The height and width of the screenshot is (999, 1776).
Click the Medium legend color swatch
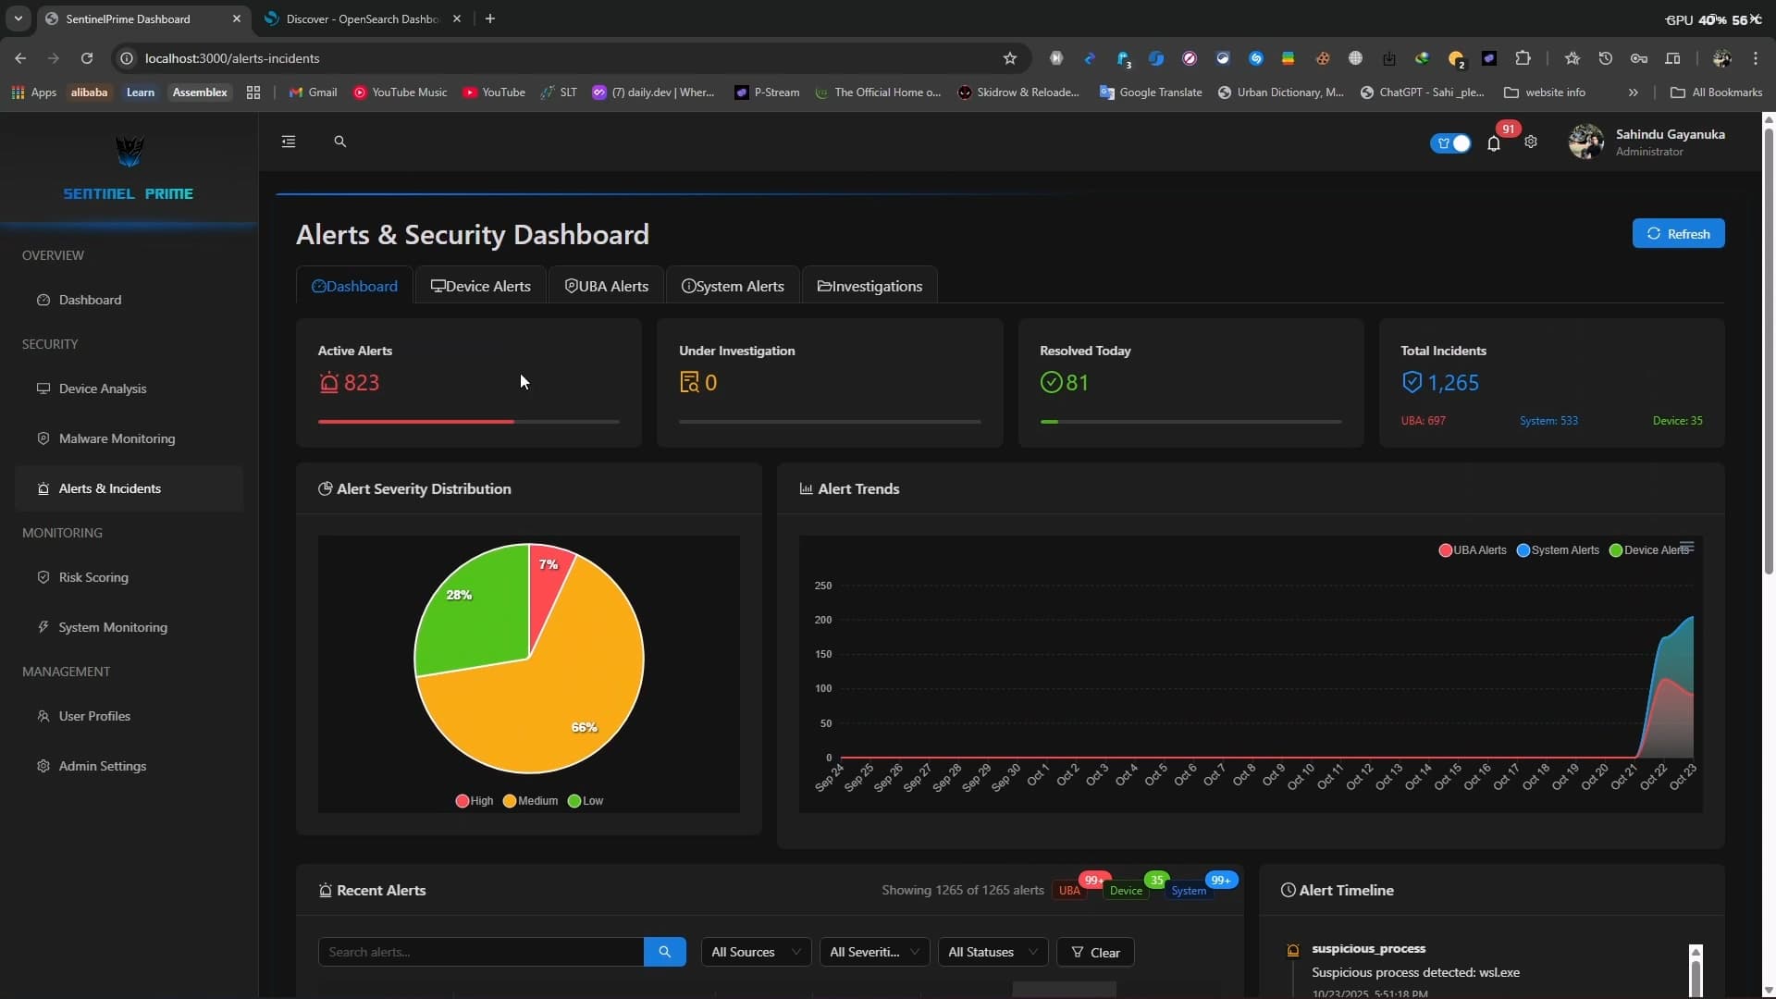point(510,801)
